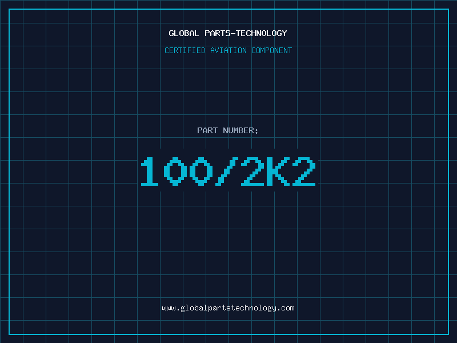Open the www.globalpartstechnology.com link
Screen dimensions: 457x343
(228, 308)
